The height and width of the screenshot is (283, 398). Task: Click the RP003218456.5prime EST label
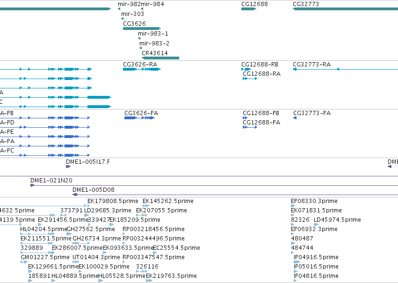click(x=153, y=229)
